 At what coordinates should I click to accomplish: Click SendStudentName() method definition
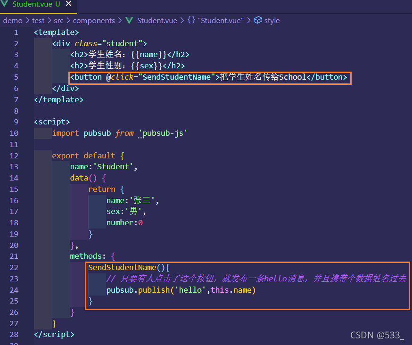click(x=126, y=268)
